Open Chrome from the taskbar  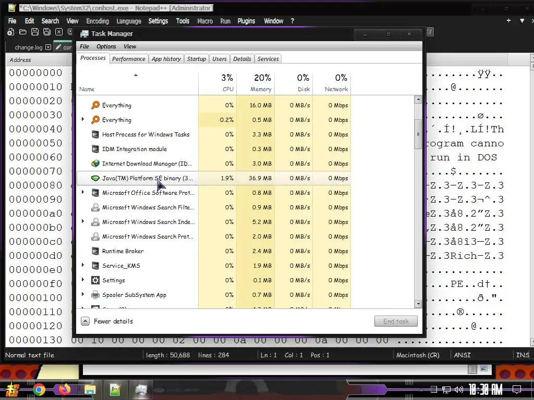click(39, 390)
